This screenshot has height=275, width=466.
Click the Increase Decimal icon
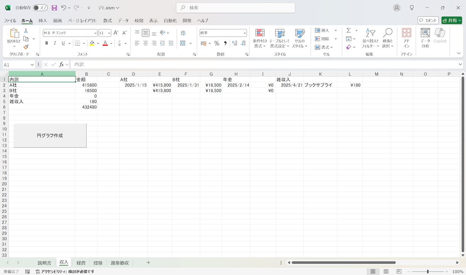(235, 43)
